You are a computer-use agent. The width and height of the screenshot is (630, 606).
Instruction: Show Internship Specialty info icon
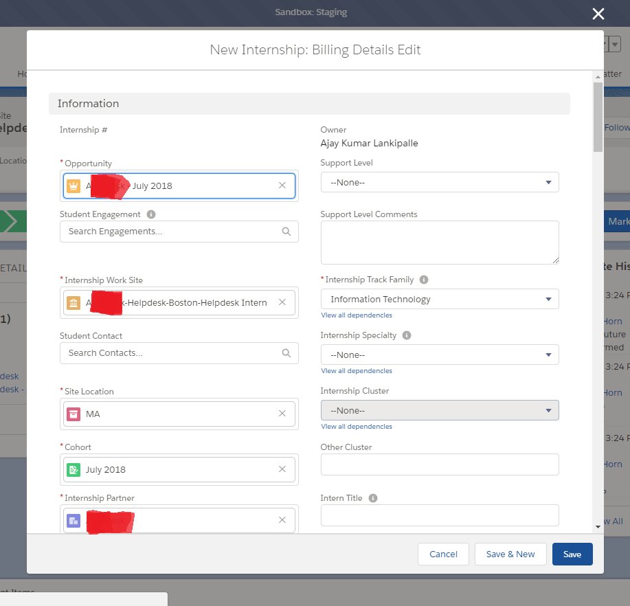click(x=407, y=335)
